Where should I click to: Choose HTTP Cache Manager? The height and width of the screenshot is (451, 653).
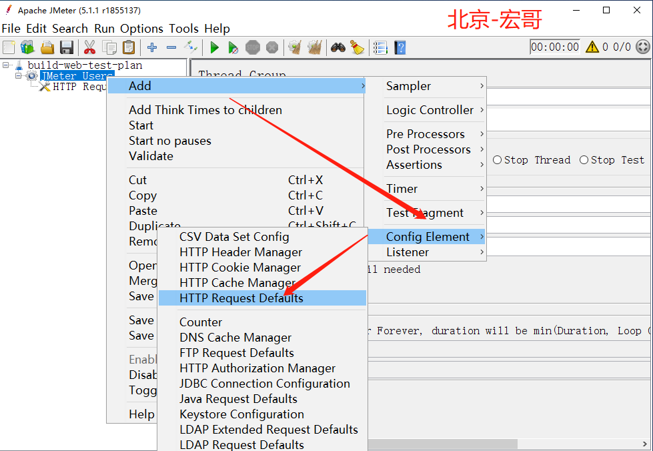coord(262,283)
